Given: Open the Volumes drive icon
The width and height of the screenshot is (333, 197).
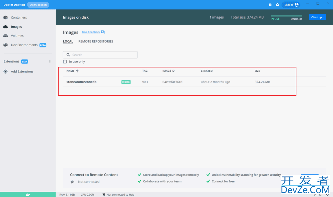Looking at the screenshot, I should pos(6,36).
